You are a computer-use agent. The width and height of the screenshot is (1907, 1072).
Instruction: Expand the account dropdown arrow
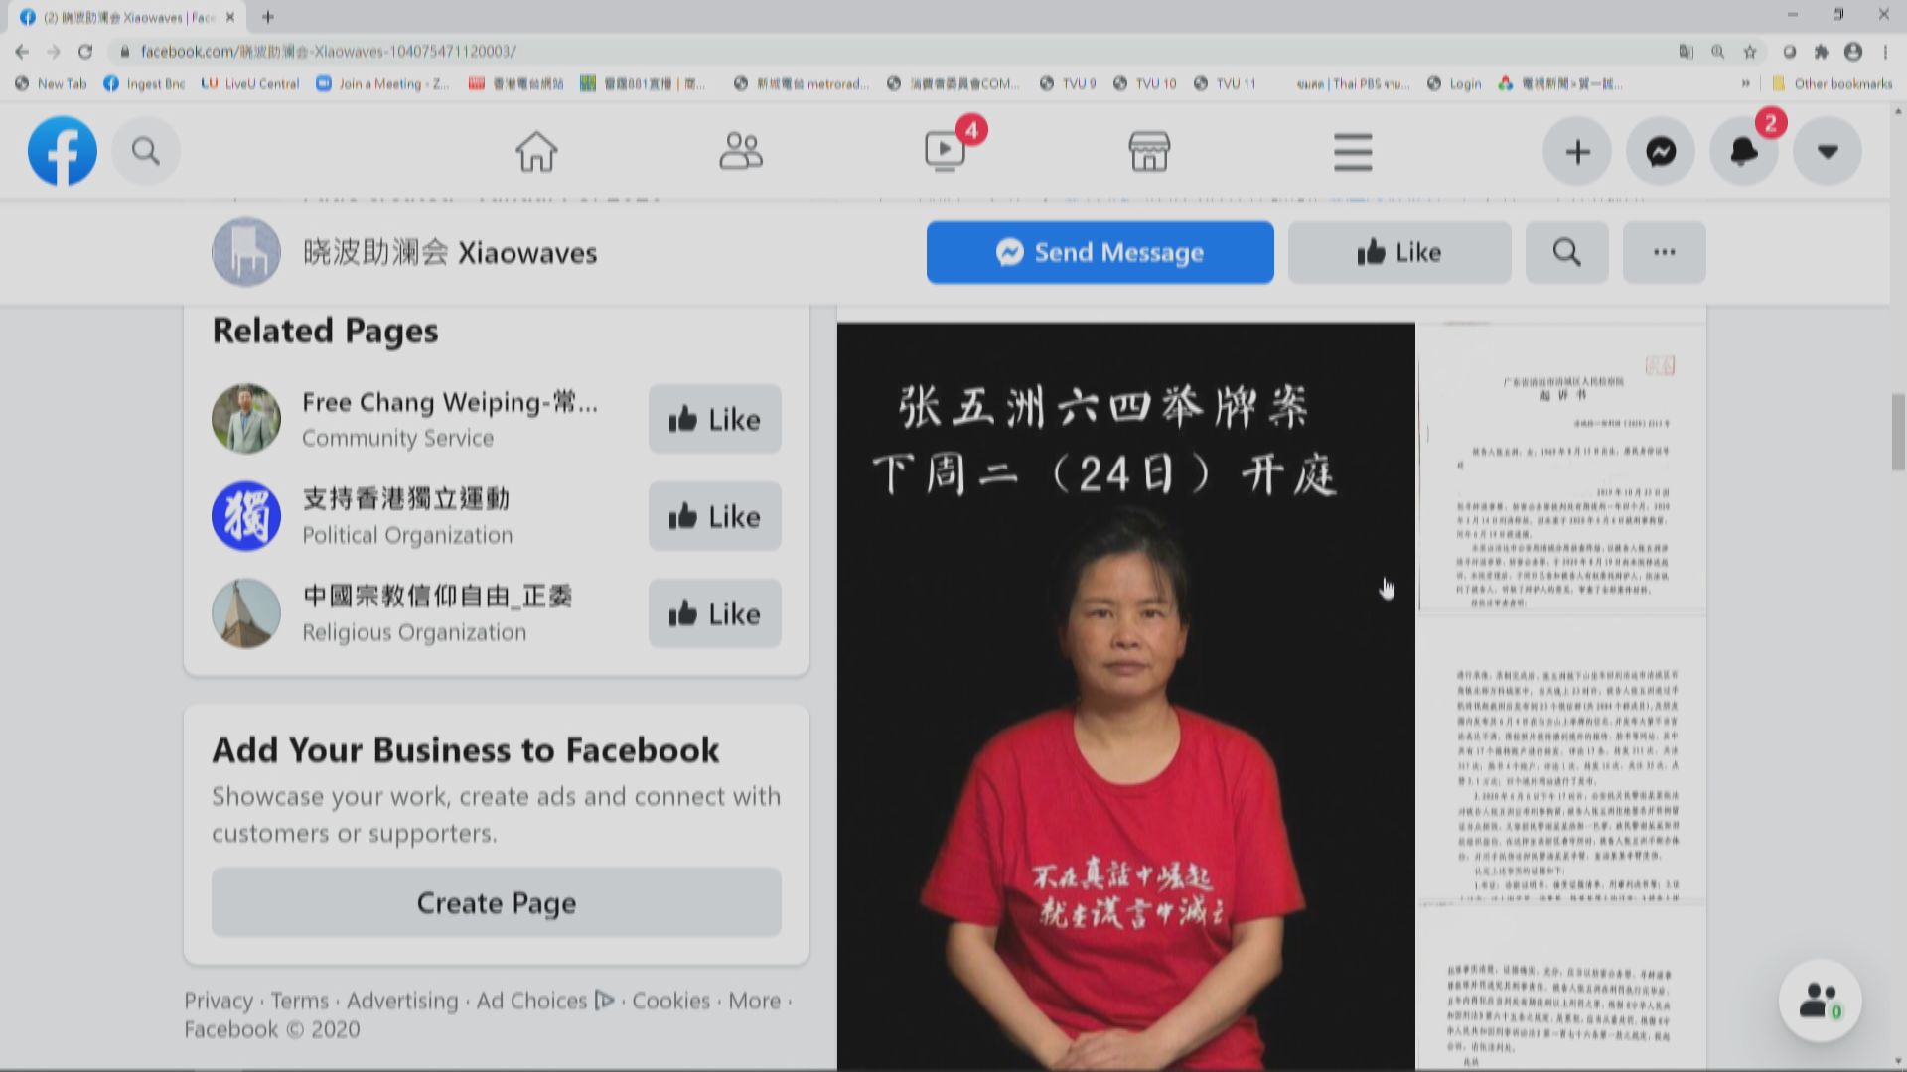1828,152
